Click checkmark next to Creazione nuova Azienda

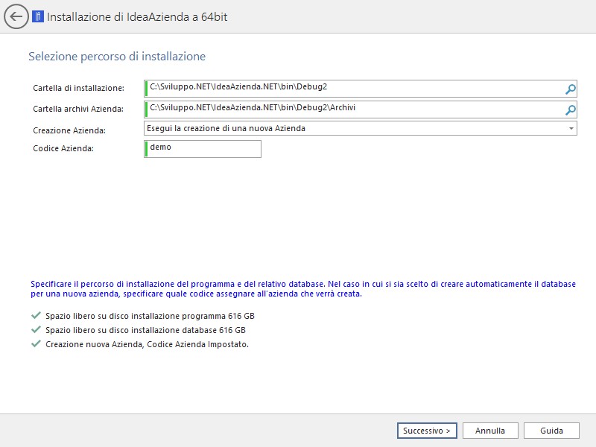click(36, 344)
